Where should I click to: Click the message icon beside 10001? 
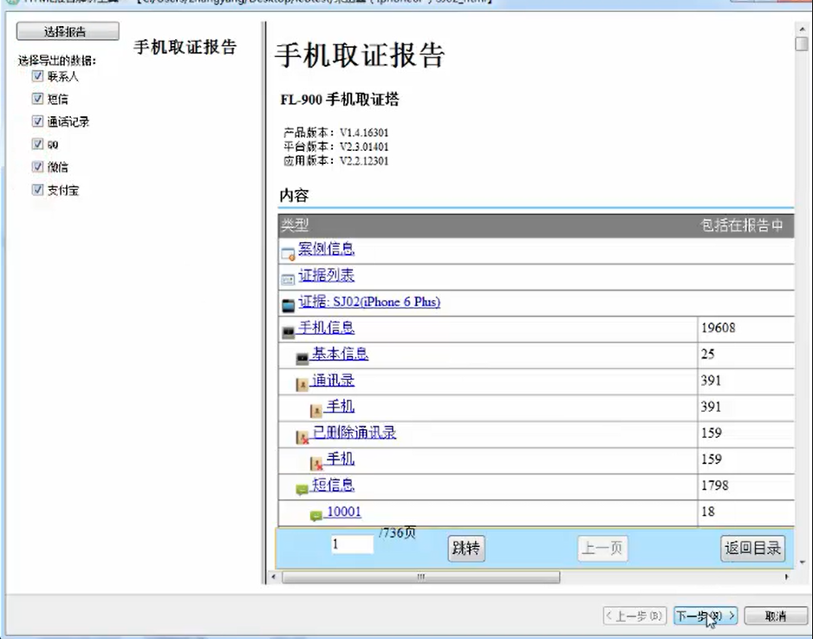[316, 516]
